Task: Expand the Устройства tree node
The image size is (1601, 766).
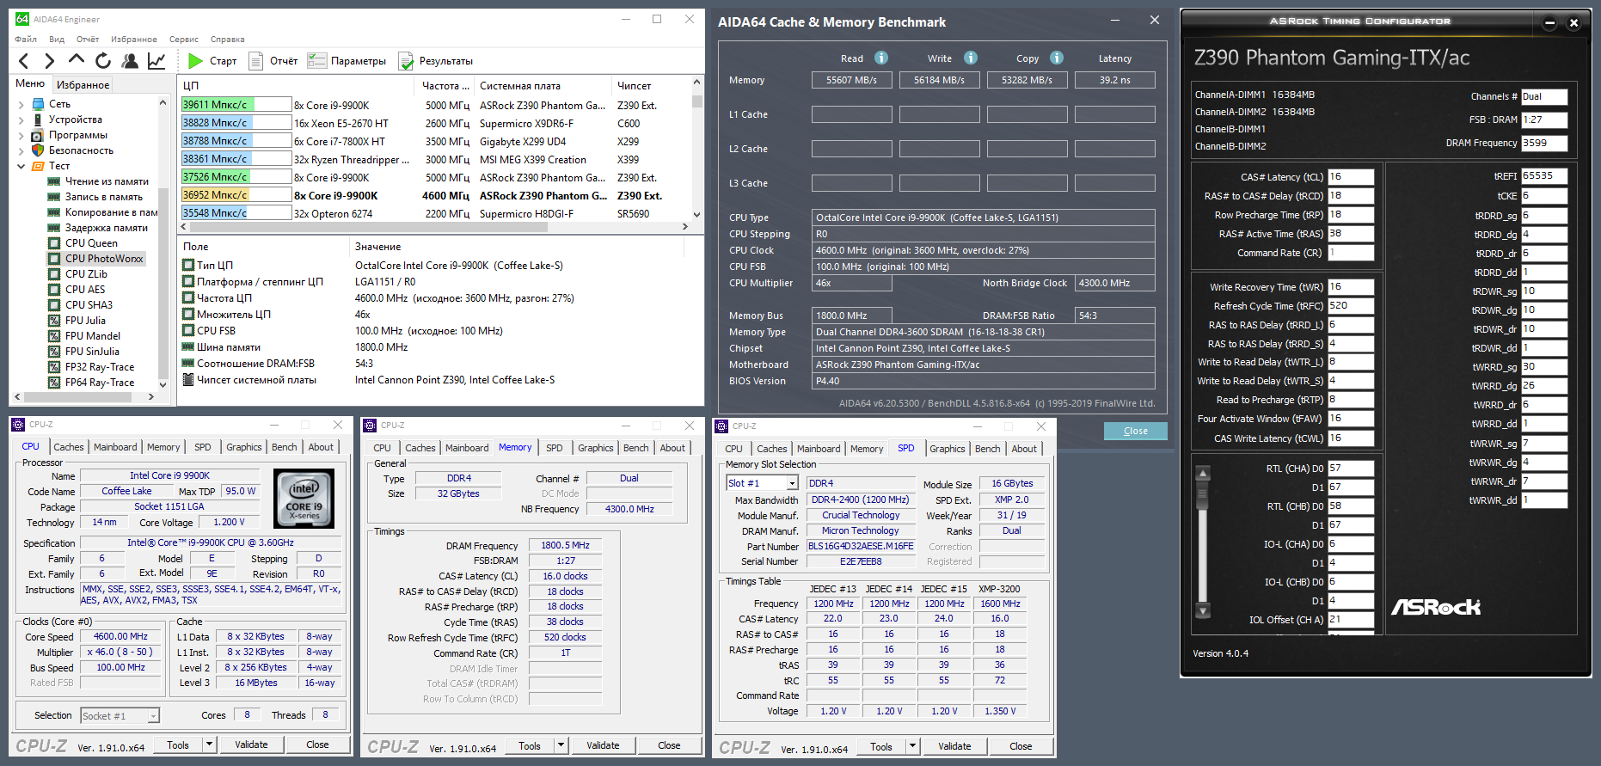Action: 21,119
